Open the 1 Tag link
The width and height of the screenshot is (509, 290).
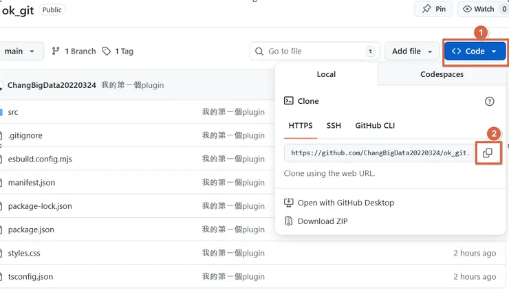118,51
